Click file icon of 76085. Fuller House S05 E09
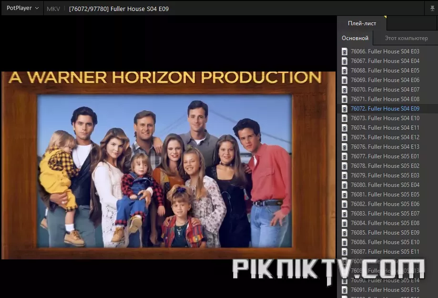 click(345, 232)
